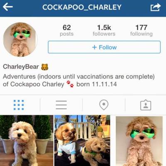Click the bear emoji next to CharleyBear
The width and height of the screenshot is (166, 166).
tap(44, 67)
